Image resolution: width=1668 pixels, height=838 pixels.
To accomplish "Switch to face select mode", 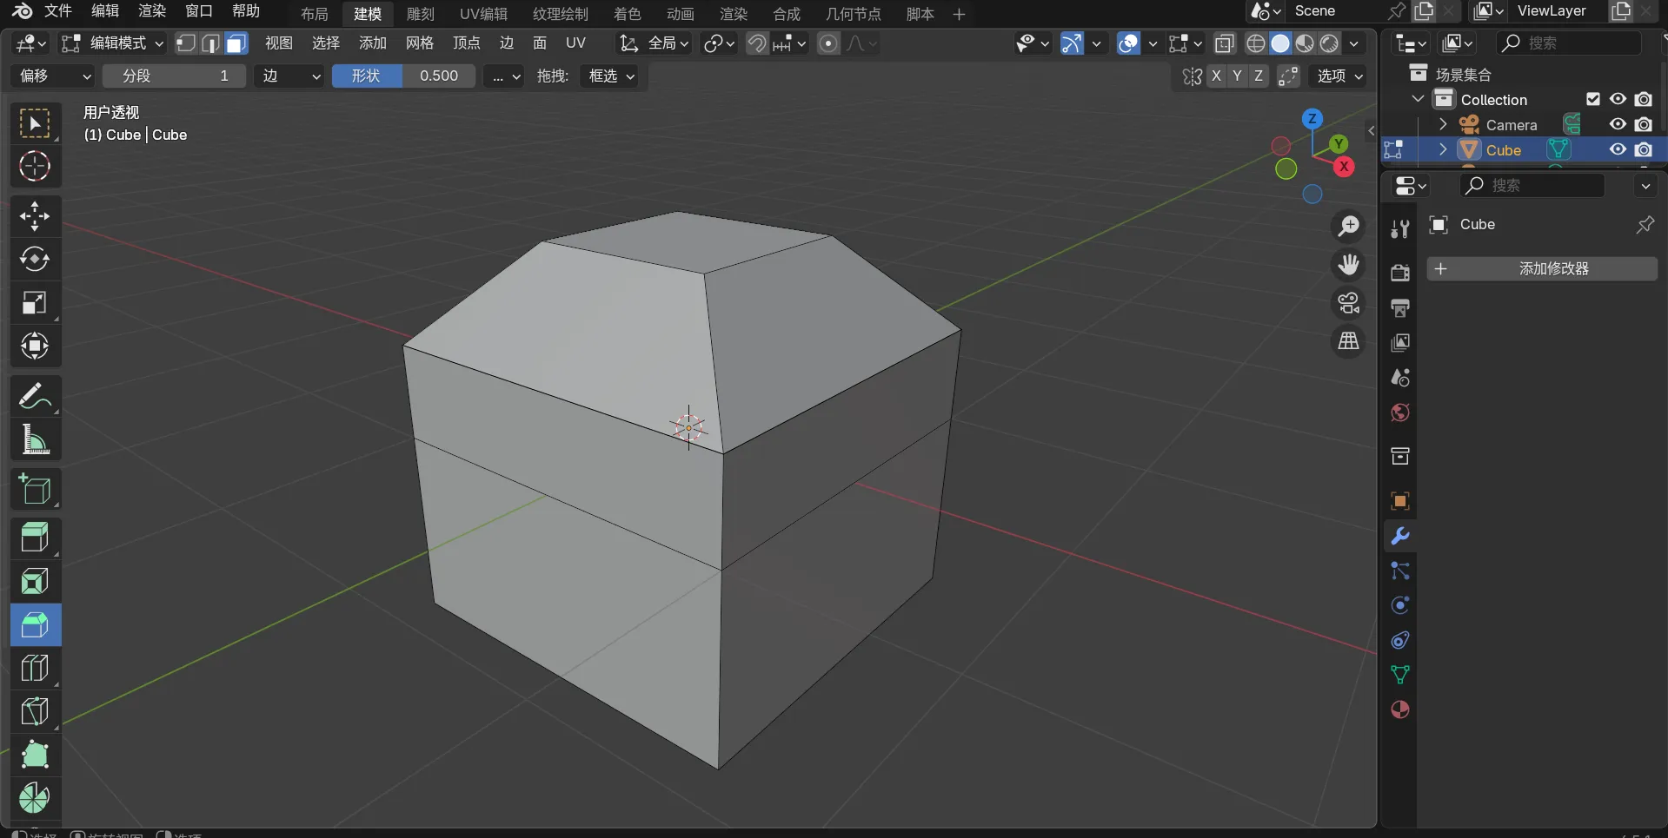I will [x=236, y=43].
